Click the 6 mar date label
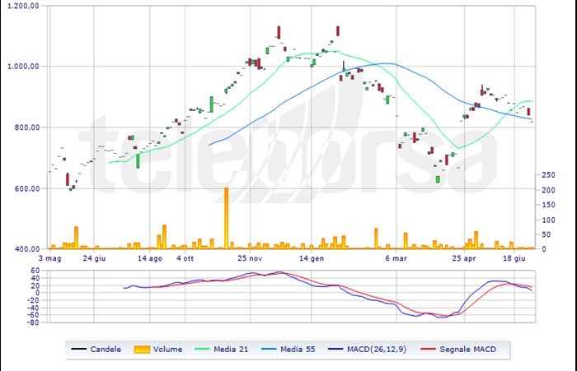Viewport: 577px width, 371px height. coord(396,258)
